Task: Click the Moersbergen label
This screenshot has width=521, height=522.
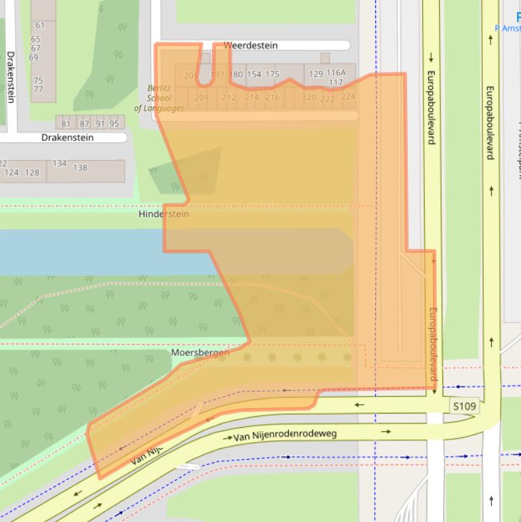Action: 200,353
